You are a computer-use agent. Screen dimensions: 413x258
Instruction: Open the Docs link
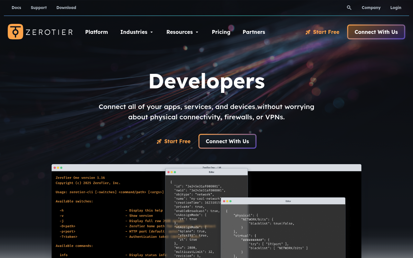16,8
